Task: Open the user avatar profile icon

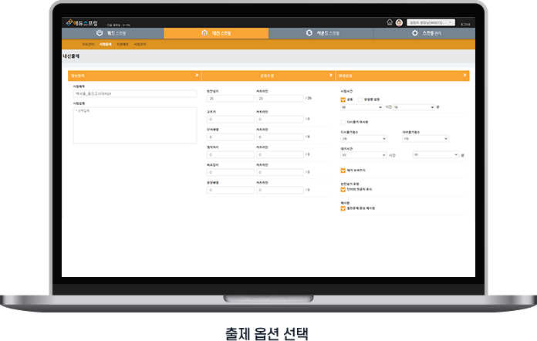Action: [399, 22]
